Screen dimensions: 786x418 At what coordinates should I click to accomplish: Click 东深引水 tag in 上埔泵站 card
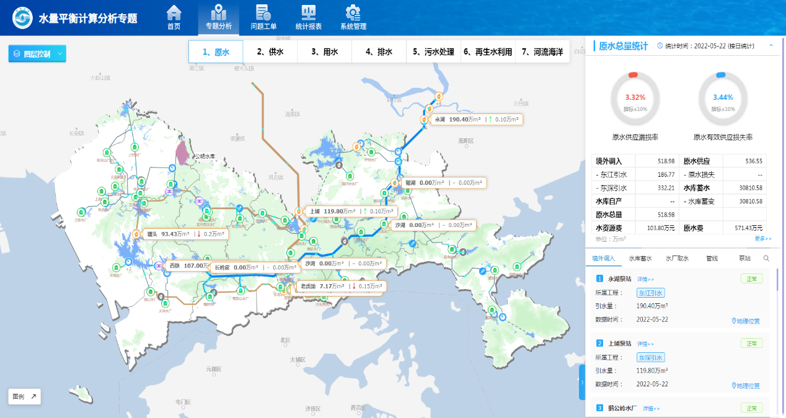coord(651,357)
